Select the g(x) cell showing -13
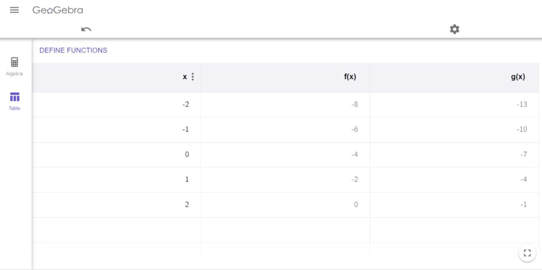The image size is (542, 270). click(522, 104)
